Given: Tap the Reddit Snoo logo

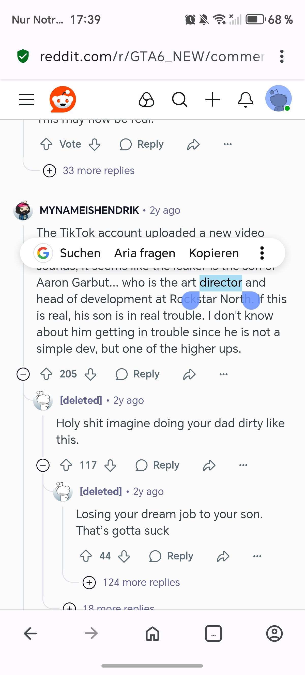Looking at the screenshot, I should point(63,99).
